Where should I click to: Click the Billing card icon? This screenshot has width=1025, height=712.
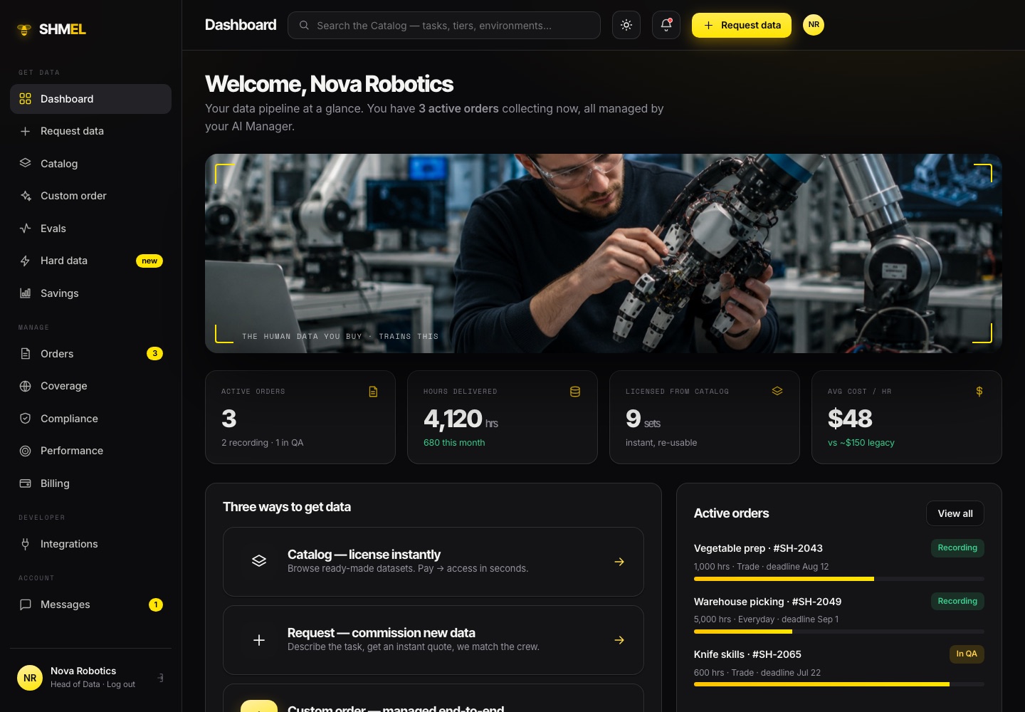click(x=26, y=483)
